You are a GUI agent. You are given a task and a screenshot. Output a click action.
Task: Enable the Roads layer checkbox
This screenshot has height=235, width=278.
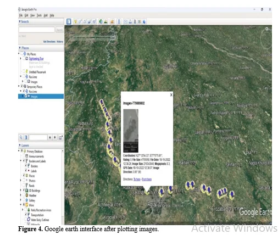pyautogui.click(x=24, y=185)
